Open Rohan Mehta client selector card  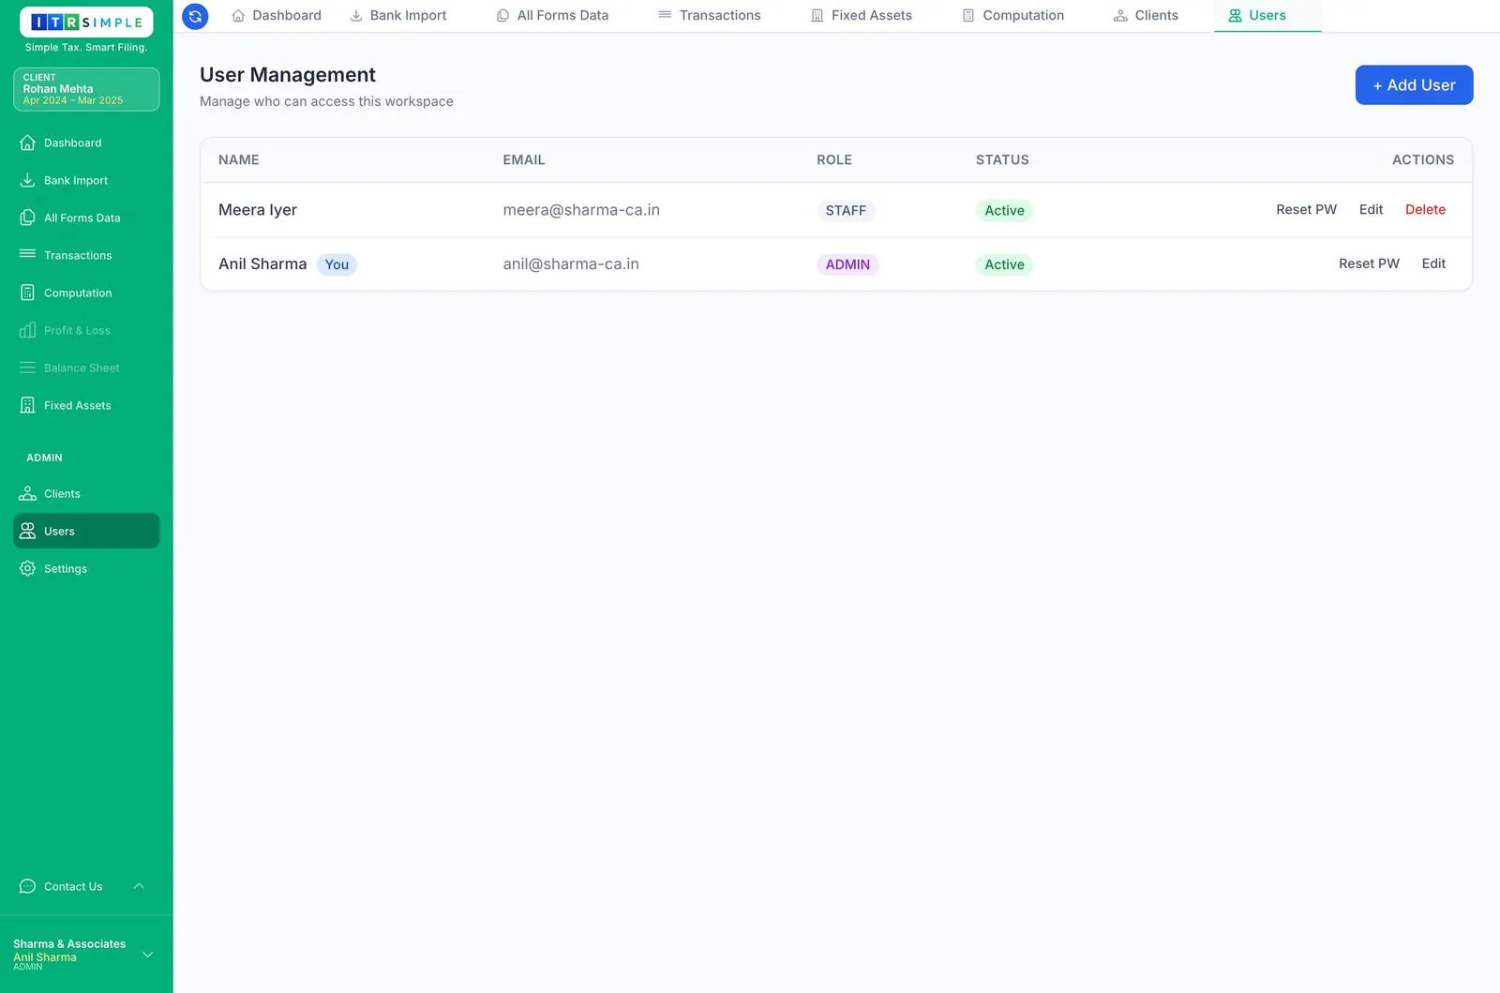tap(86, 89)
